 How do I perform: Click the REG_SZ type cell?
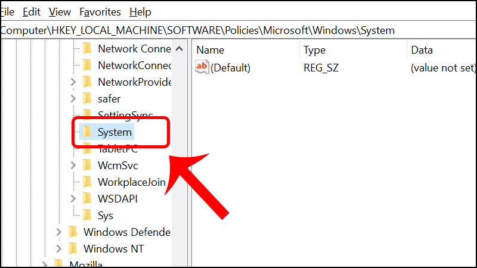[321, 68]
